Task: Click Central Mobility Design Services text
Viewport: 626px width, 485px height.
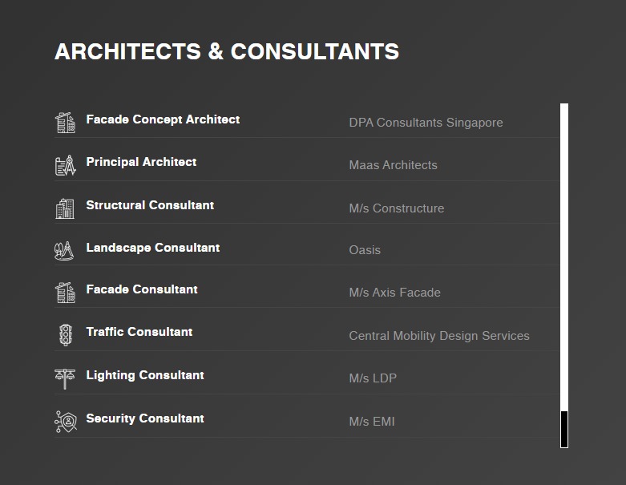Action: [x=439, y=336]
